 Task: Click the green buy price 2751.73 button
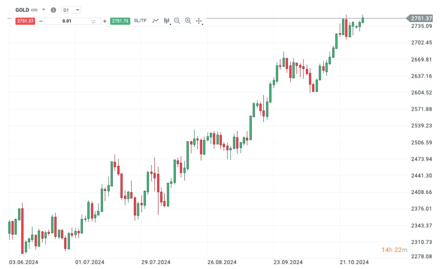[x=120, y=21]
